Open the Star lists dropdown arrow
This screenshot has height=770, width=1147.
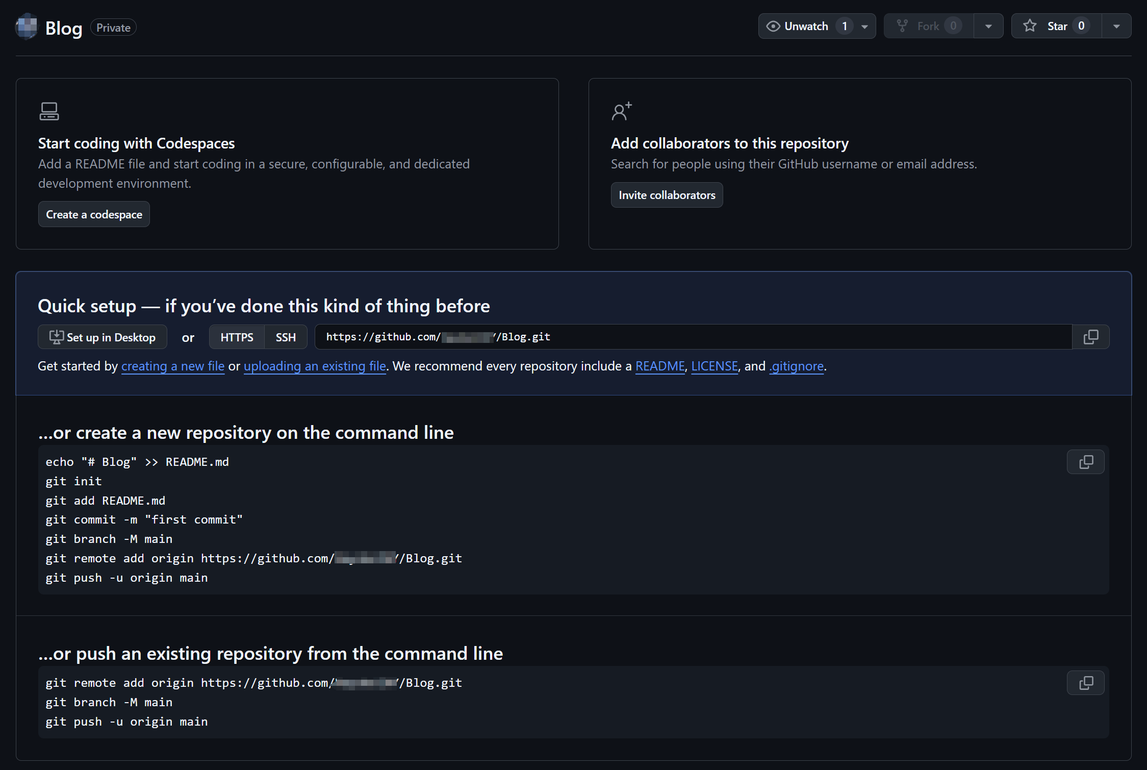[1116, 27]
